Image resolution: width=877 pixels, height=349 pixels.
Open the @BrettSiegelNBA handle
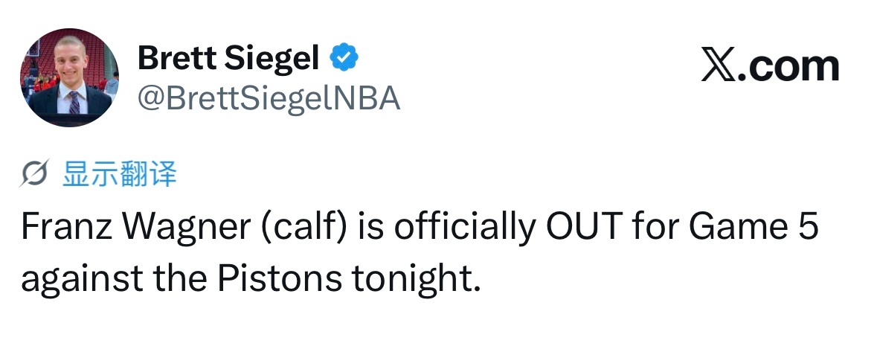[269, 98]
